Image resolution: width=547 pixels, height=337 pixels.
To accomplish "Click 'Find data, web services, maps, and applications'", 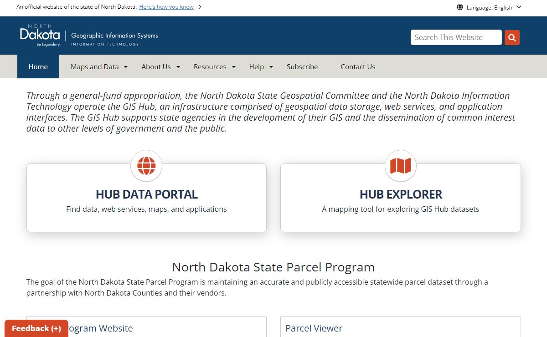I will pyautogui.click(x=146, y=209).
